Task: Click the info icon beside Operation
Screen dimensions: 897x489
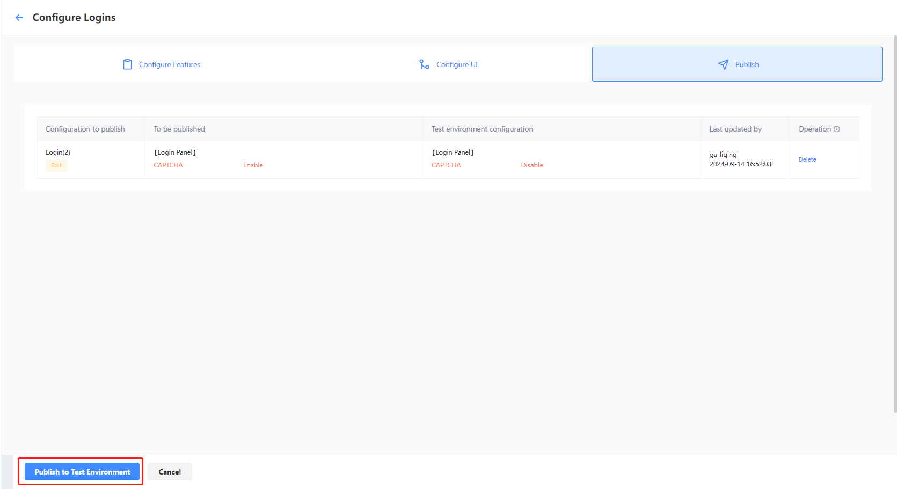Action: (837, 129)
